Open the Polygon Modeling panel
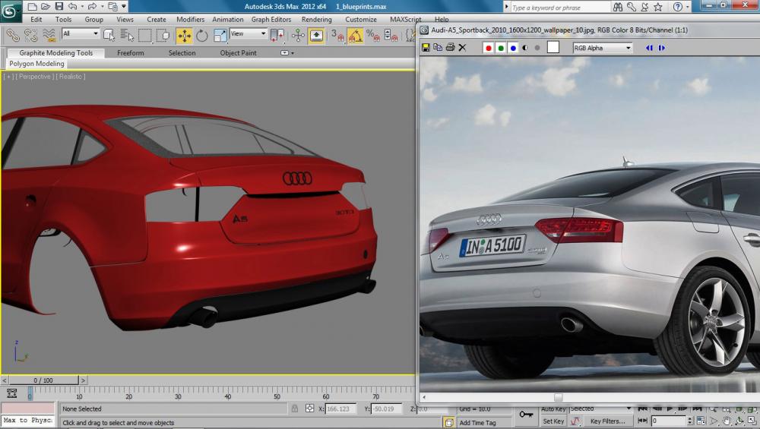The width and height of the screenshot is (760, 429). pyautogui.click(x=36, y=64)
